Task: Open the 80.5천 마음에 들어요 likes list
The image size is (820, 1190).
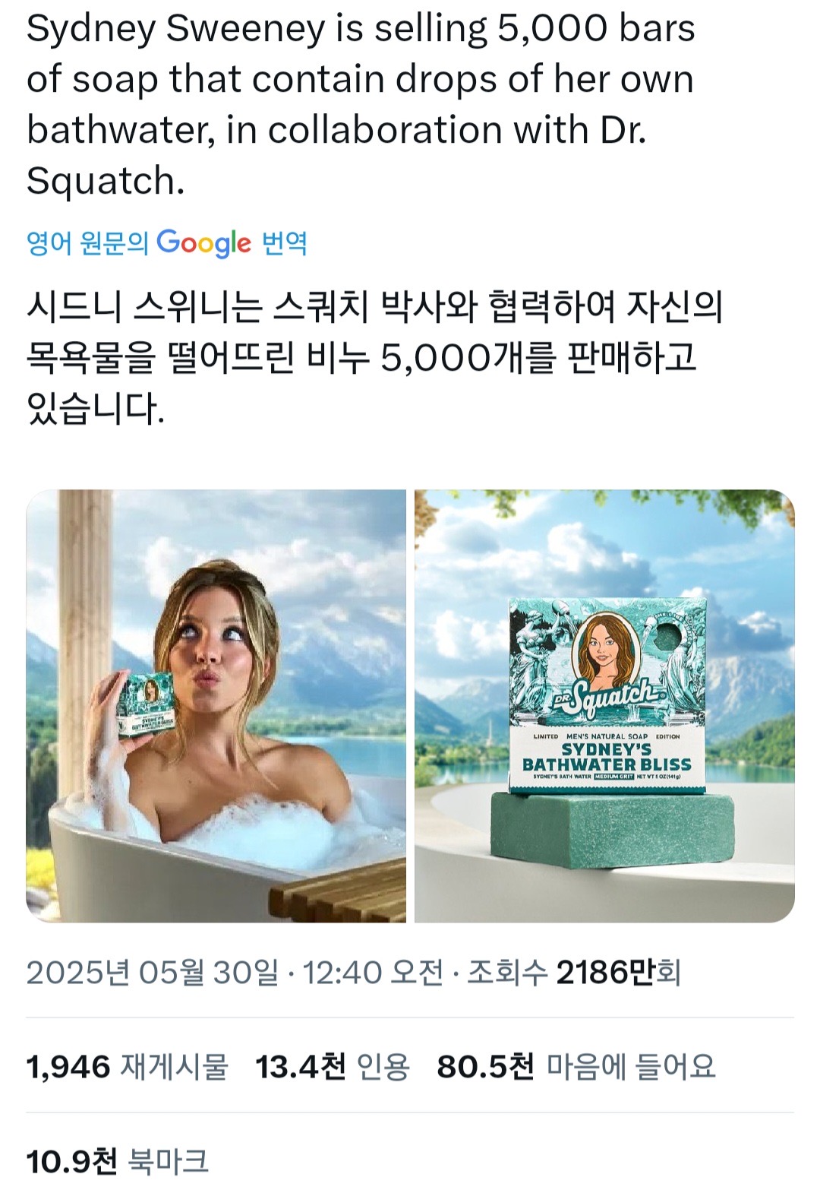Action: pyautogui.click(x=577, y=1067)
